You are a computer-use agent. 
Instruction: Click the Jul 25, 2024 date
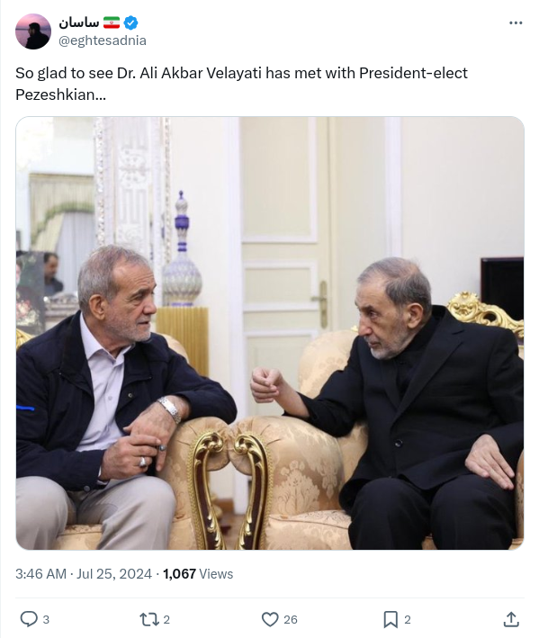pyautogui.click(x=114, y=574)
